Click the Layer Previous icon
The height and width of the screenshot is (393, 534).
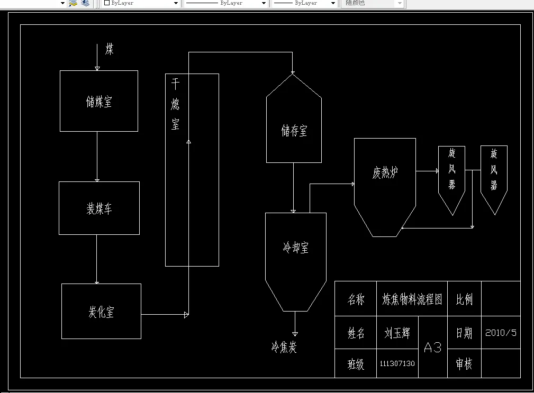(x=85, y=3)
